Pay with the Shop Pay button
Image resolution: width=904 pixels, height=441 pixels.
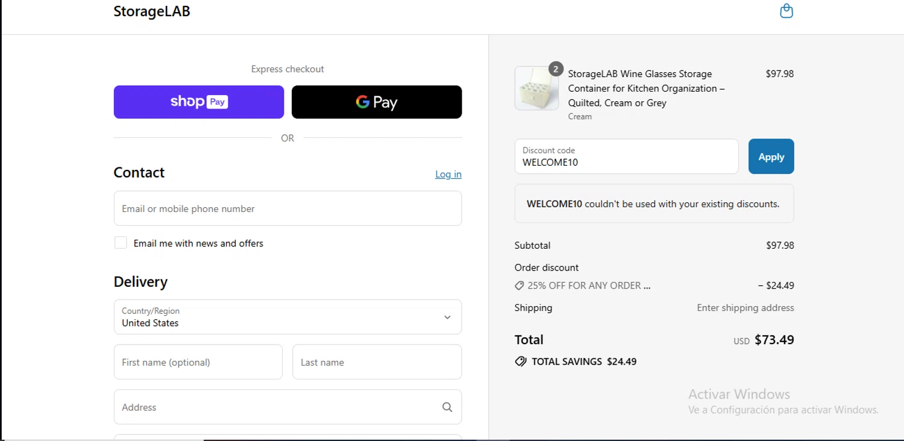click(x=199, y=102)
